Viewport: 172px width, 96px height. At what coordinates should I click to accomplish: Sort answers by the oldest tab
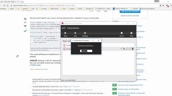99,11
